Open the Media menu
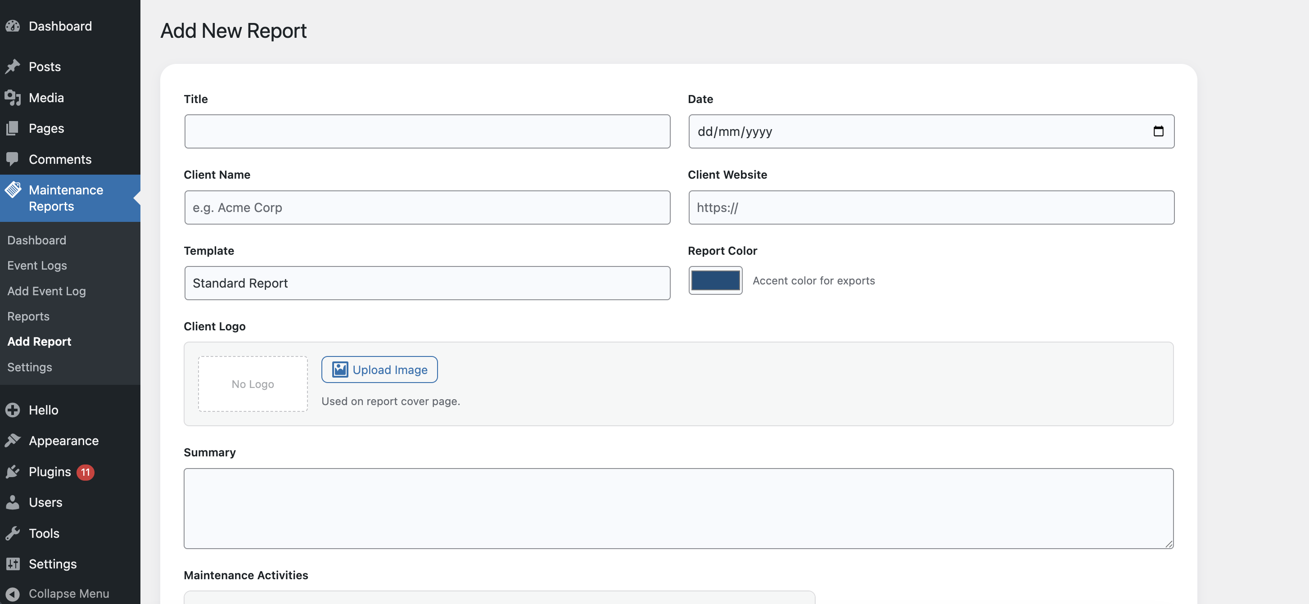The width and height of the screenshot is (1309, 604). tap(70, 98)
